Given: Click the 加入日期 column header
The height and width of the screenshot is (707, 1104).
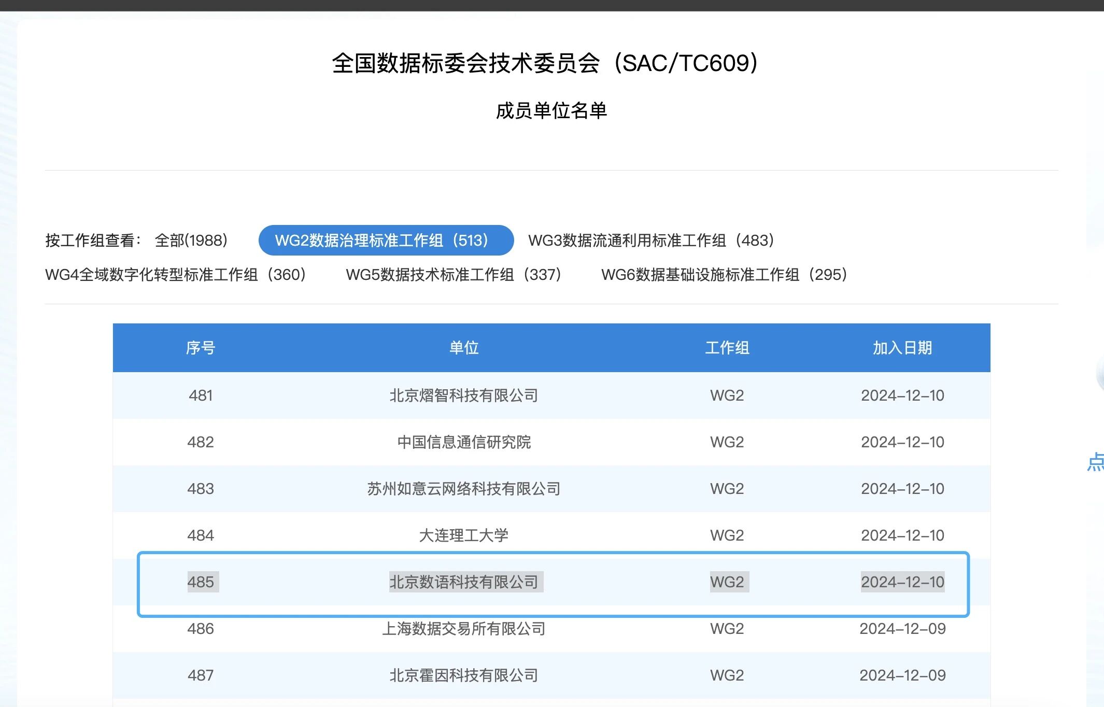Looking at the screenshot, I should point(902,348).
